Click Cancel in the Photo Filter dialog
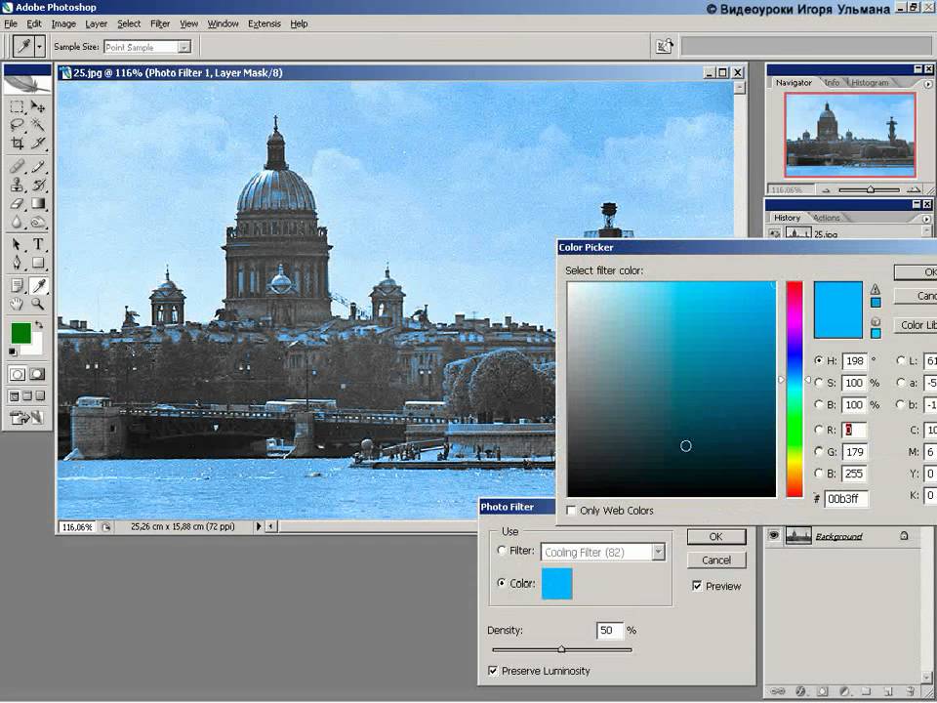Screen dimensions: 937x703 click(x=715, y=560)
